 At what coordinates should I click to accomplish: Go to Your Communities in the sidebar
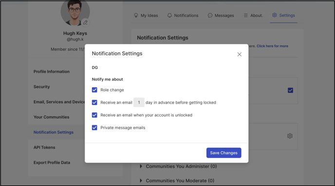(51, 117)
